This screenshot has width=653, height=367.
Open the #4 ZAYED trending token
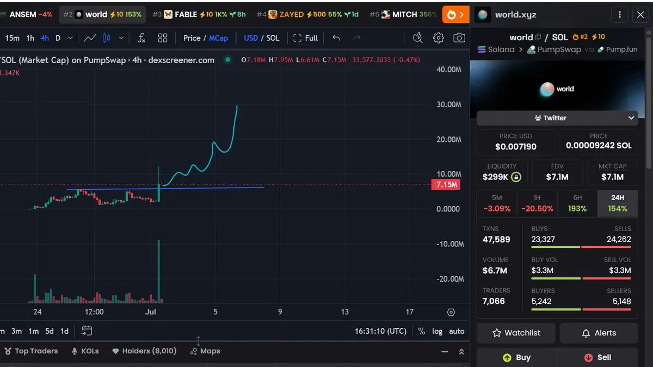[307, 15]
